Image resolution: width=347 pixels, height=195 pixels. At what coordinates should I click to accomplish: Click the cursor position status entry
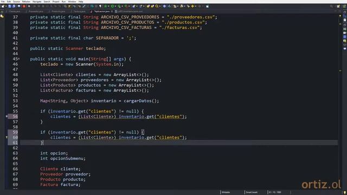pos(275,192)
